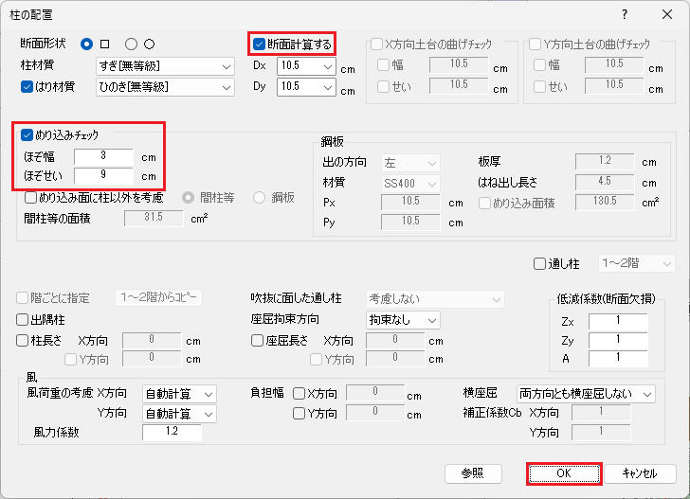This screenshot has width=690, height=499.
Task: Close the 柱の配置 dialog
Action: pos(666,14)
